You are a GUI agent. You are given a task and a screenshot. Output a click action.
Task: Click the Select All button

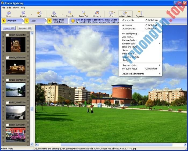tap(9, 28)
